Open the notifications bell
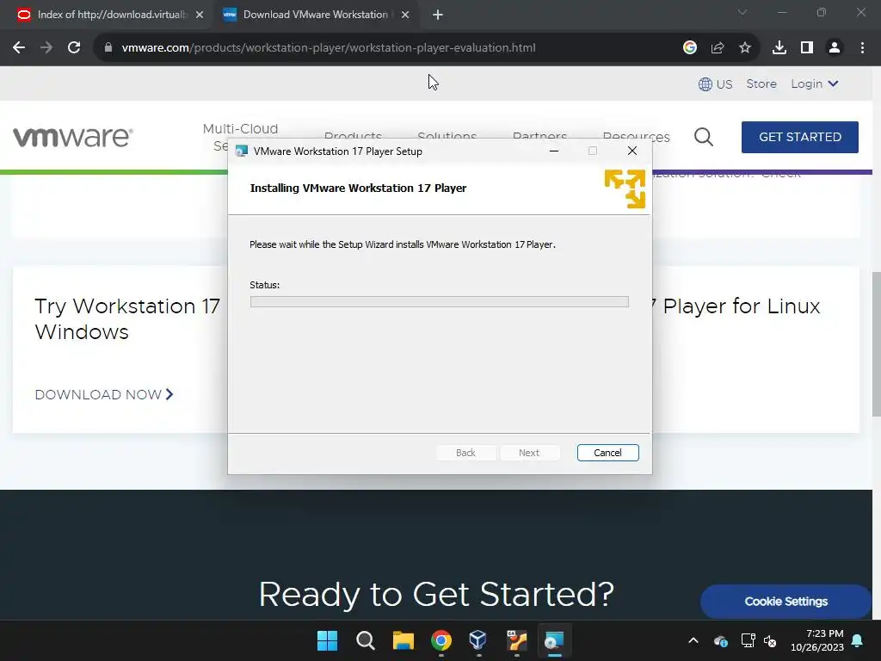This screenshot has width=881, height=661. click(858, 640)
